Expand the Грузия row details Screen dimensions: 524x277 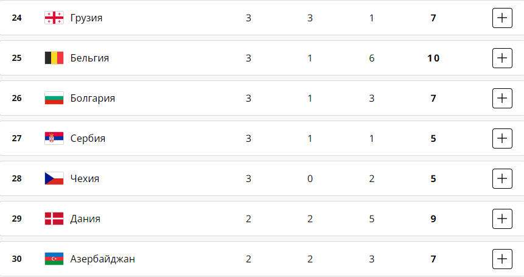[x=501, y=18]
